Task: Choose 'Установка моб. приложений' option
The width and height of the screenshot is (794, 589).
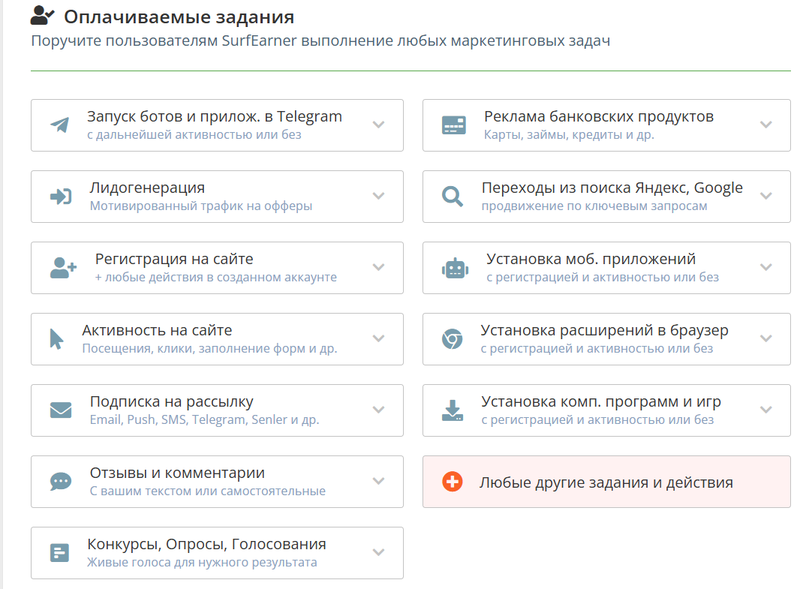Action: click(591, 260)
